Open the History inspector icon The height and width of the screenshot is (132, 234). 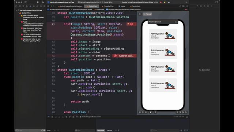coord(201,6)
